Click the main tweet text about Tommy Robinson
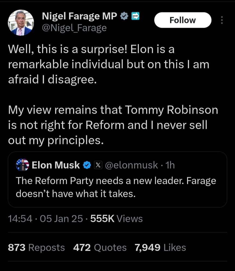This screenshot has height=271, width=235. [x=113, y=125]
